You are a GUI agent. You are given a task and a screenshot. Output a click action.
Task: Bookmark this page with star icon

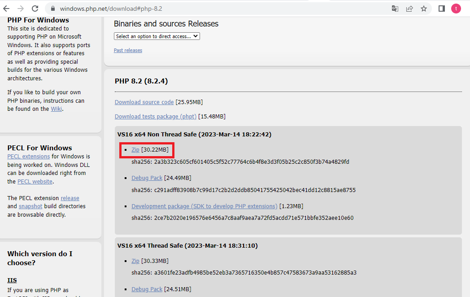[x=424, y=9]
